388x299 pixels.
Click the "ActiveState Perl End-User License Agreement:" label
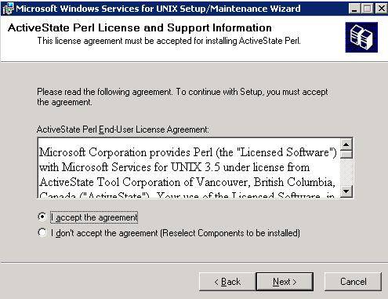(123, 129)
